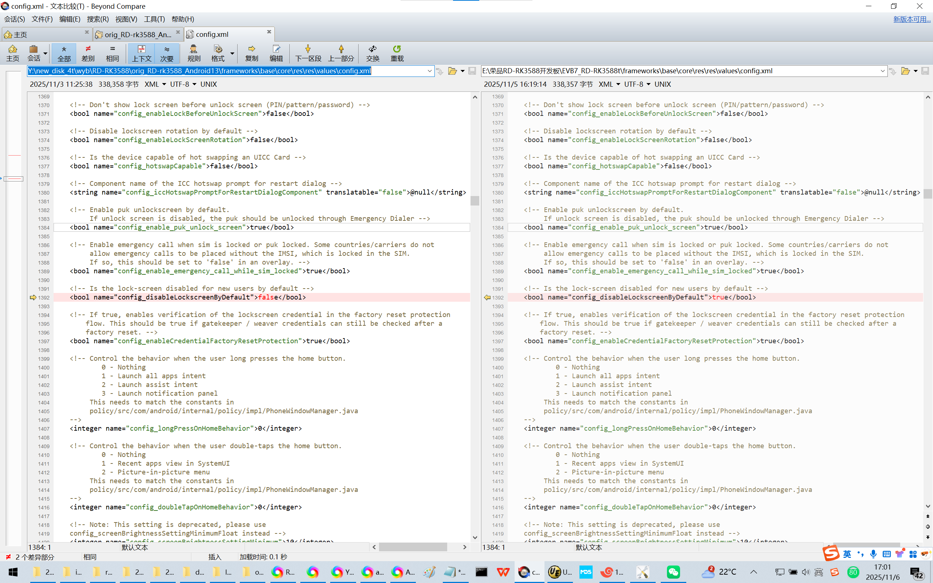Image resolution: width=933 pixels, height=583 pixels.
Task: Click the Previous Section (上一部分) arrow icon
Action: 341,49
